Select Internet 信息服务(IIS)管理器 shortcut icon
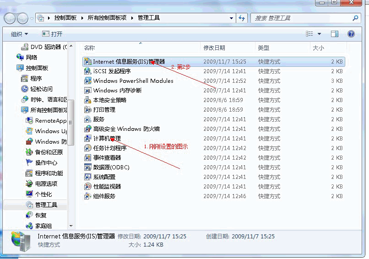Image resolution: width=369 pixels, height=259 pixels. pos(87,62)
